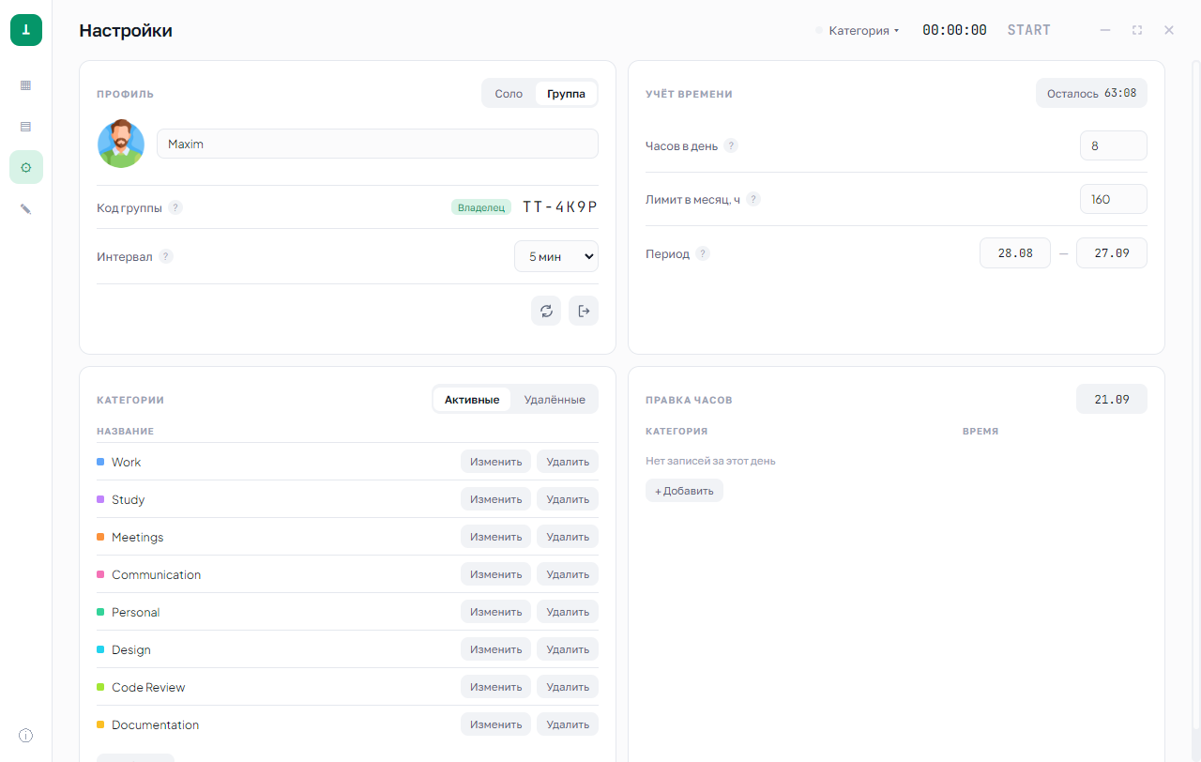The width and height of the screenshot is (1201, 762).
Task: Click Изменить for the Code Review category
Action: pos(495,687)
